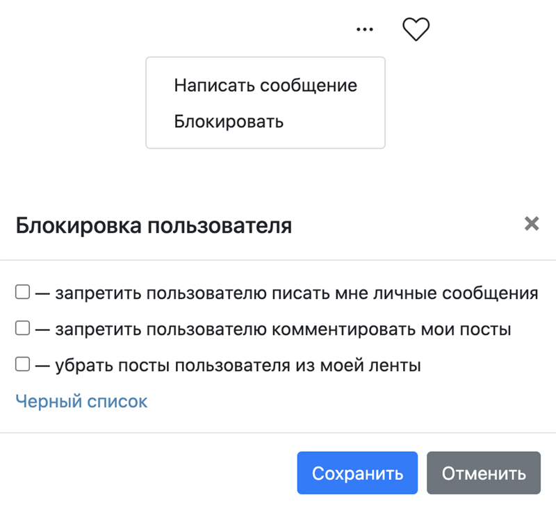
Task: Select the "Блокировать" menu entry
Action: point(229,122)
